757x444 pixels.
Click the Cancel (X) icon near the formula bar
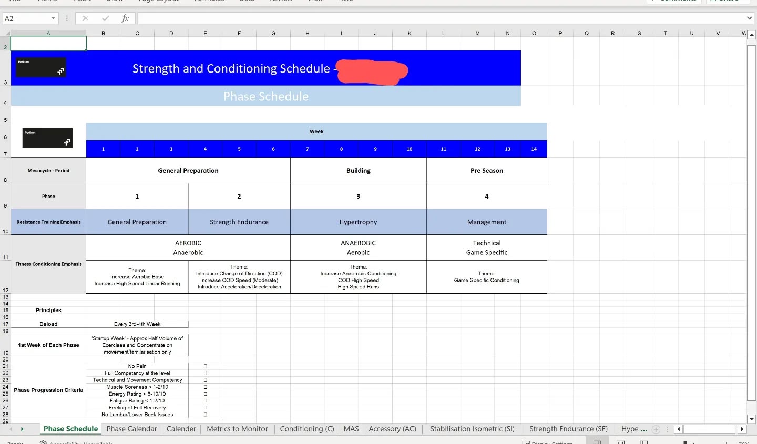coord(85,18)
